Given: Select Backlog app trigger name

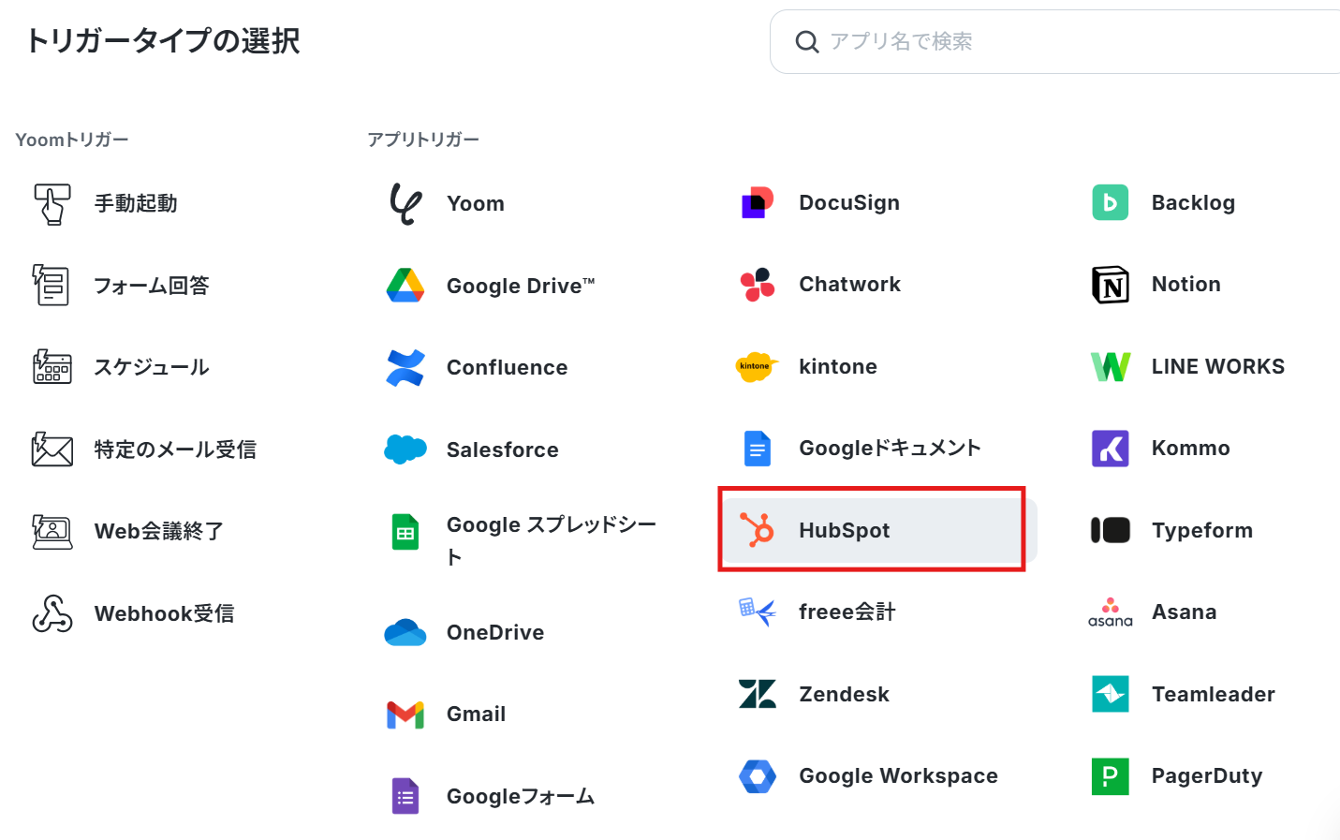Looking at the screenshot, I should pyautogui.click(x=1194, y=202).
